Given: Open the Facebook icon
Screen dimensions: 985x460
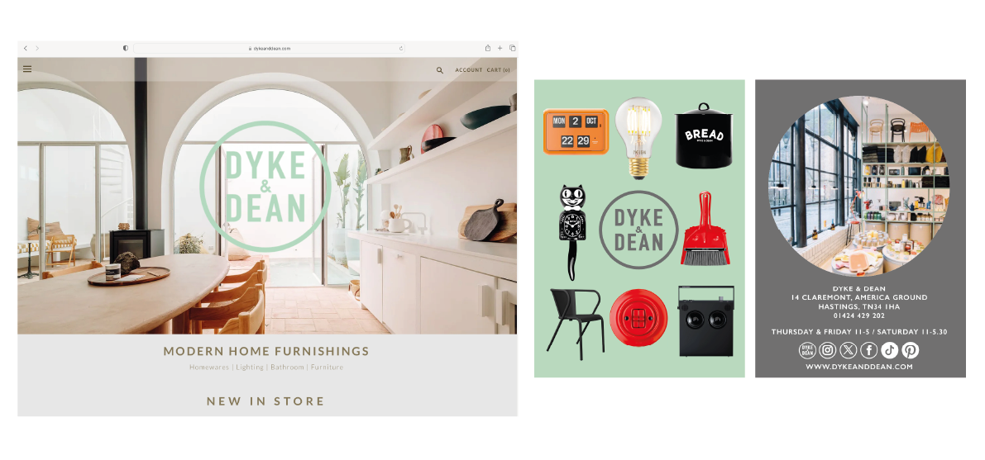Looking at the screenshot, I should pos(868,350).
